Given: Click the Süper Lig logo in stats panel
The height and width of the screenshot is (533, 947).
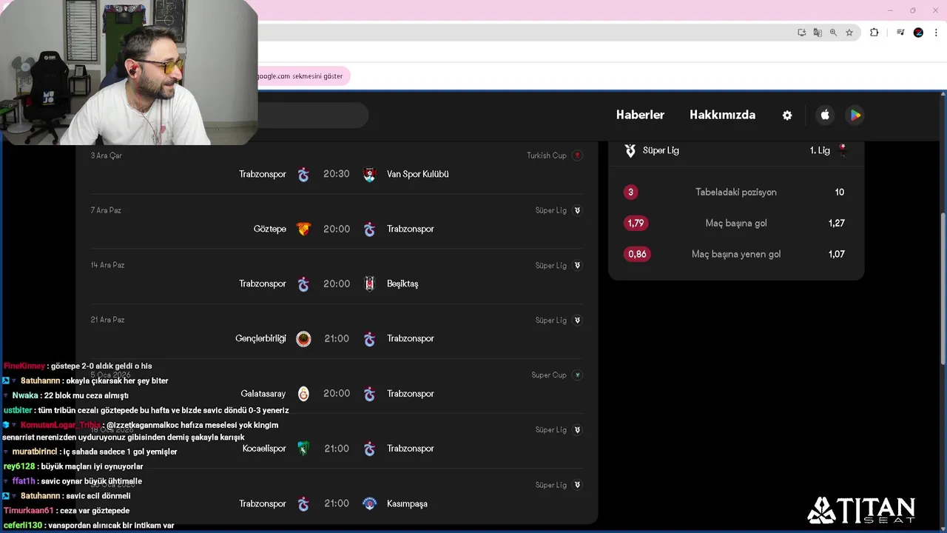Looking at the screenshot, I should pyautogui.click(x=630, y=150).
